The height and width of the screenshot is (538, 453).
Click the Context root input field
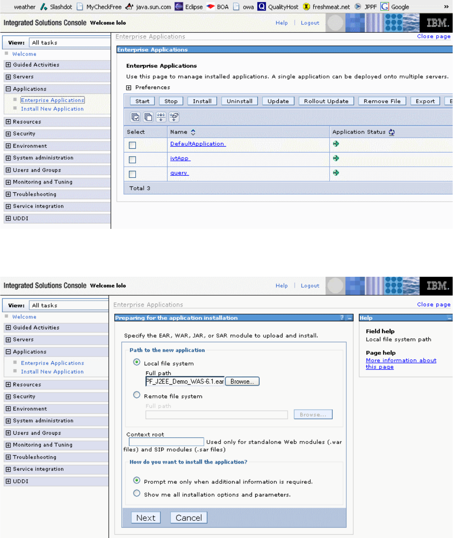(166, 442)
